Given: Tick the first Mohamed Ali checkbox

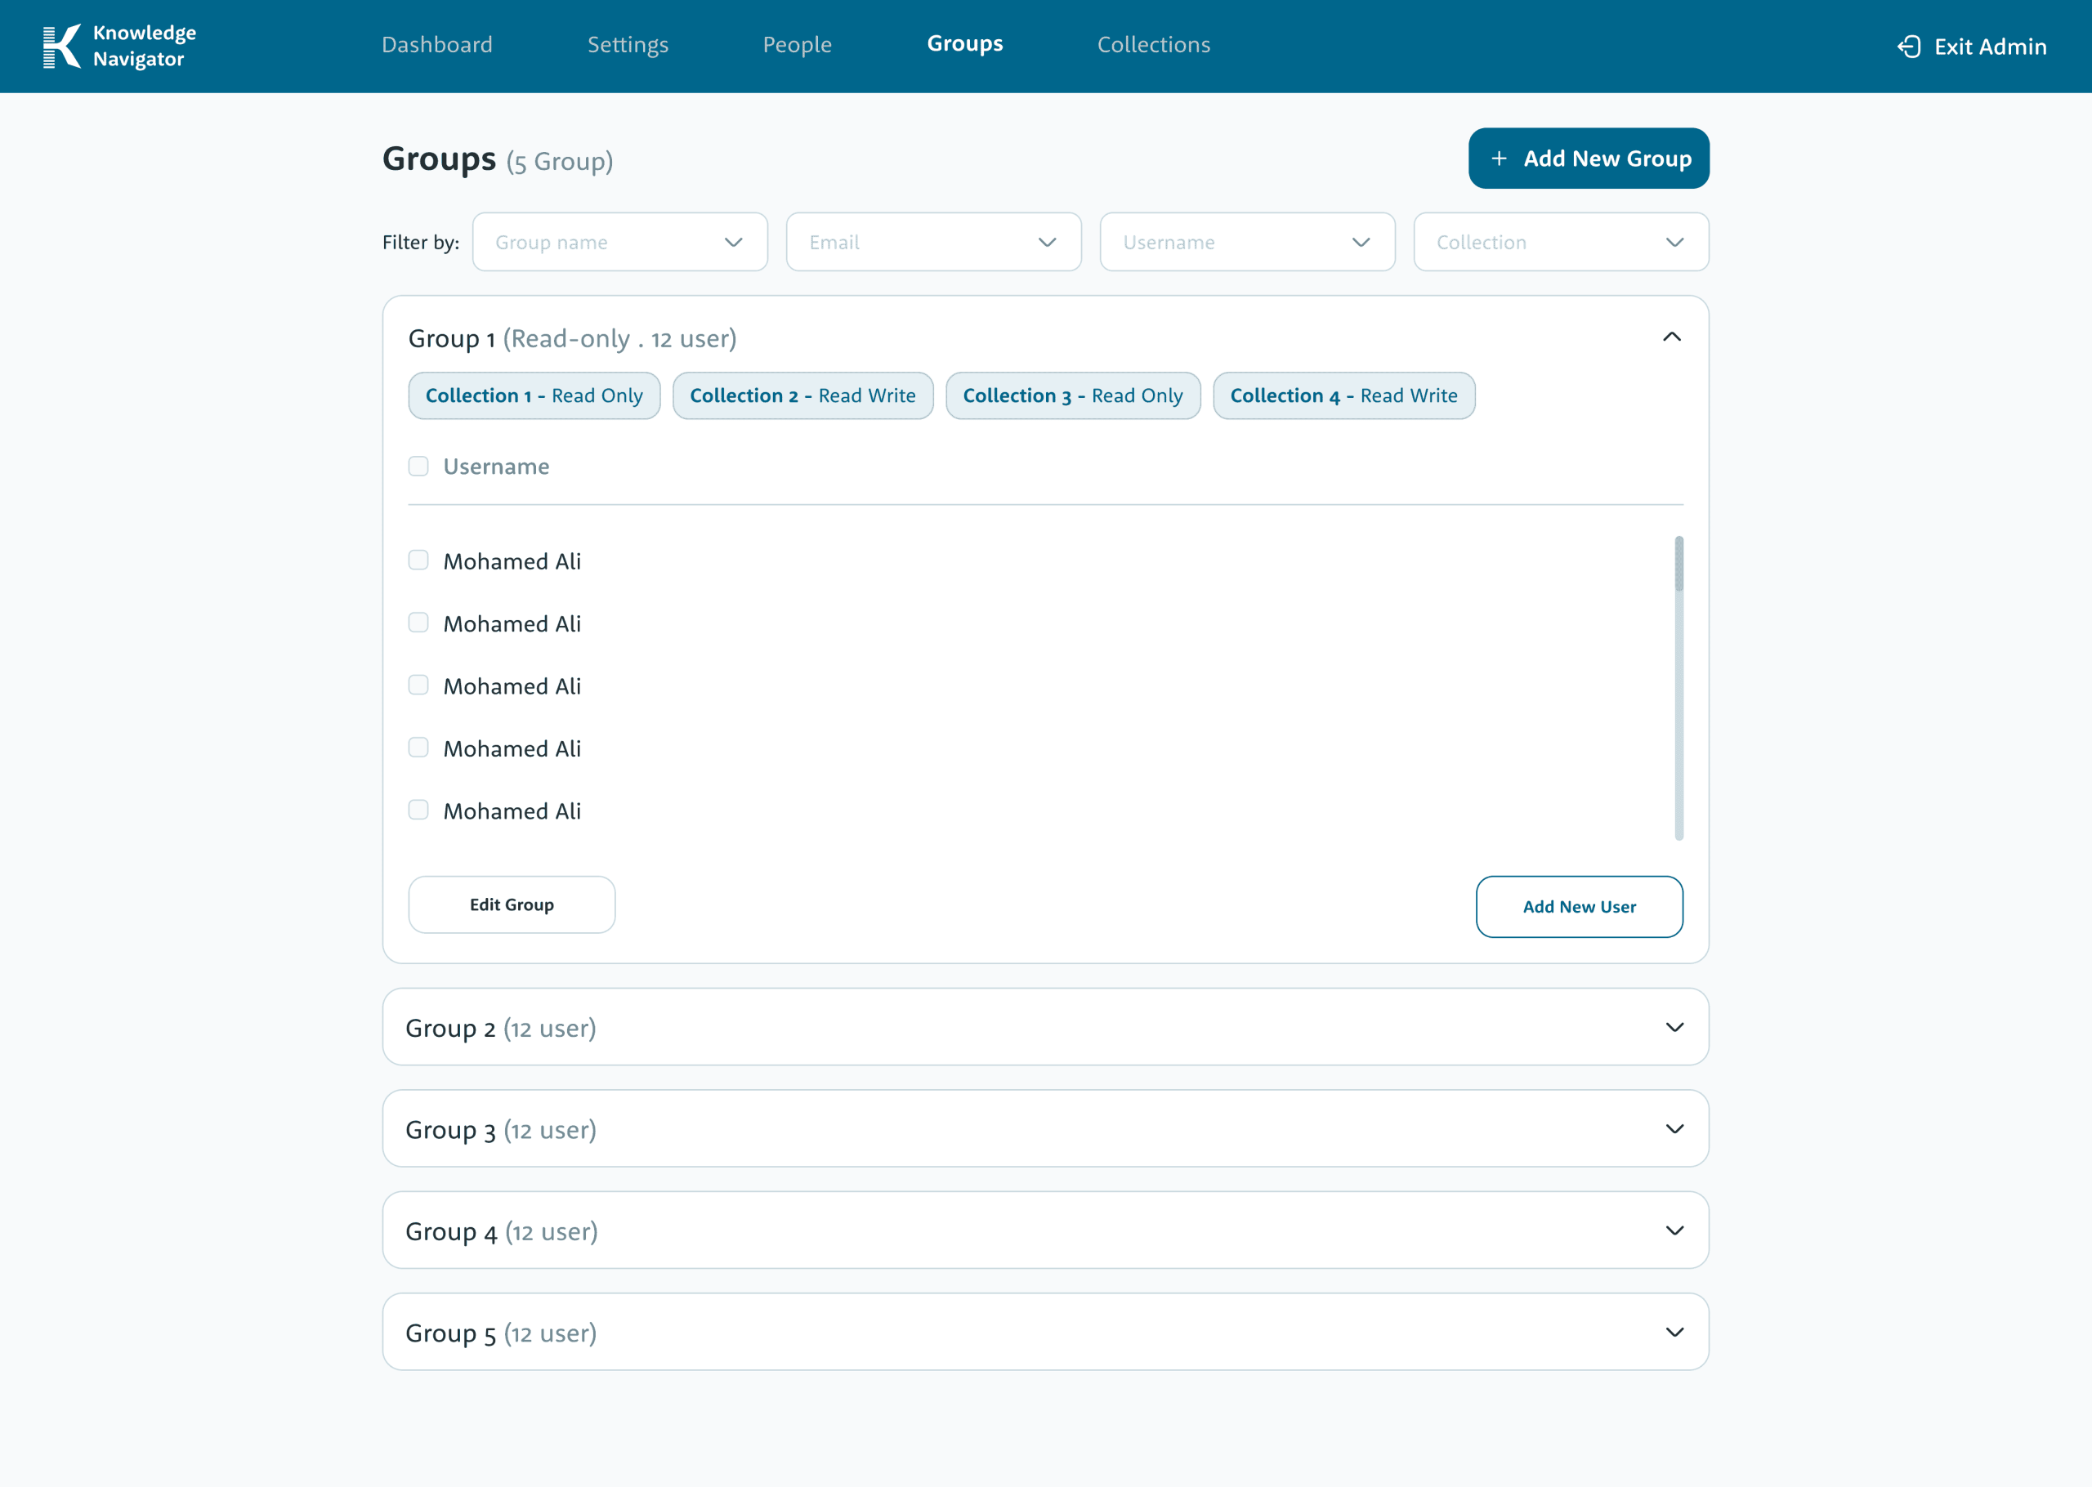Looking at the screenshot, I should 418,560.
